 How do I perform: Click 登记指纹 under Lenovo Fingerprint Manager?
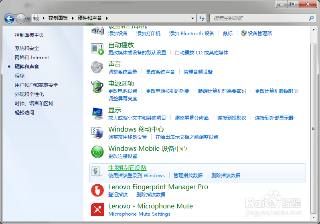[x=118, y=195]
